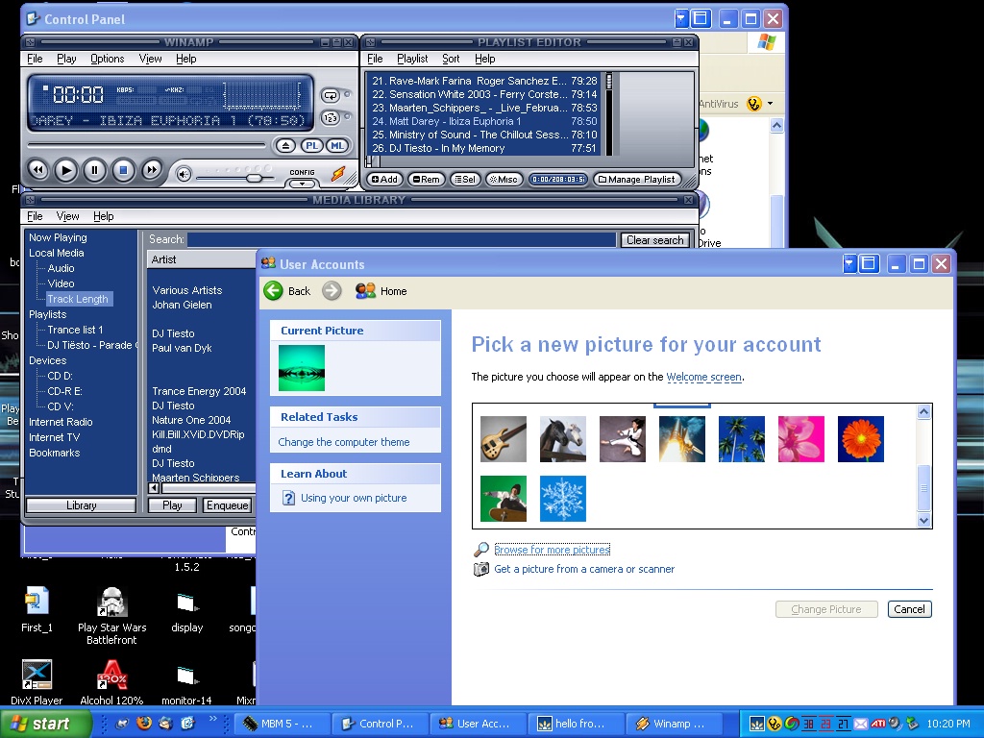Click the Add button in Playlist Editor

coord(384,180)
